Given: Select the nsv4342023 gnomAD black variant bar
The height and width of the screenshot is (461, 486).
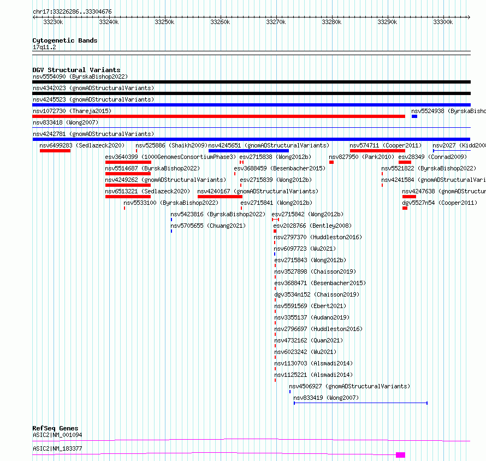Looking at the screenshot, I should click(x=251, y=93).
